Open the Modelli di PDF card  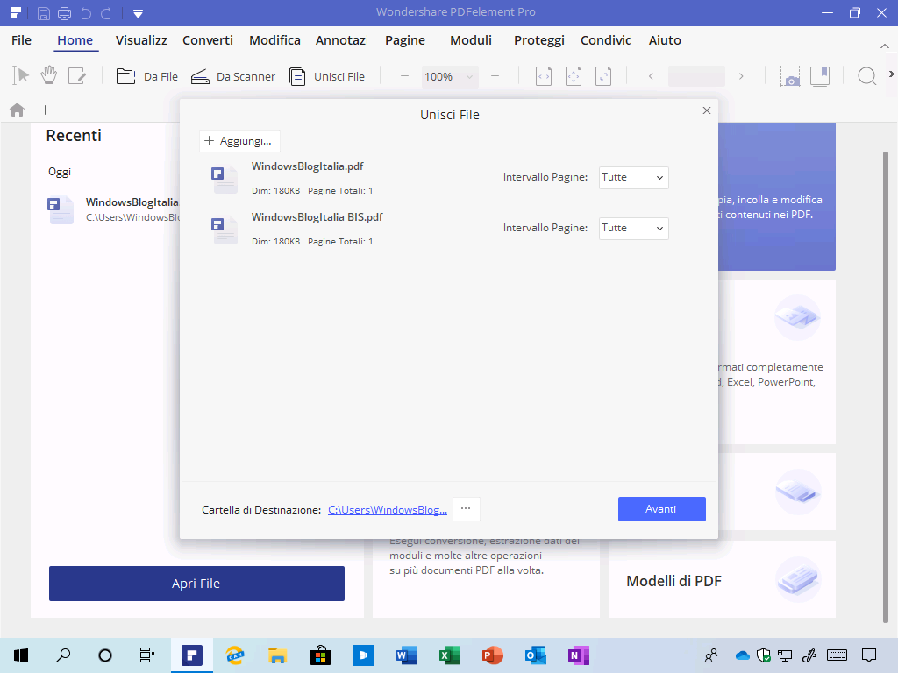[722, 579]
